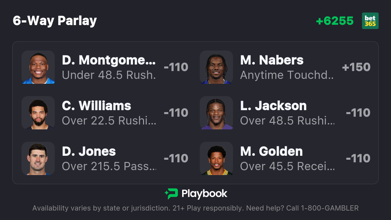Open M. Golden's player headshot
This screenshot has height=220, width=391.
pos(216,158)
